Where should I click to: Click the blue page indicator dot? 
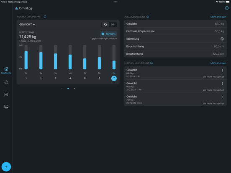[68, 89]
